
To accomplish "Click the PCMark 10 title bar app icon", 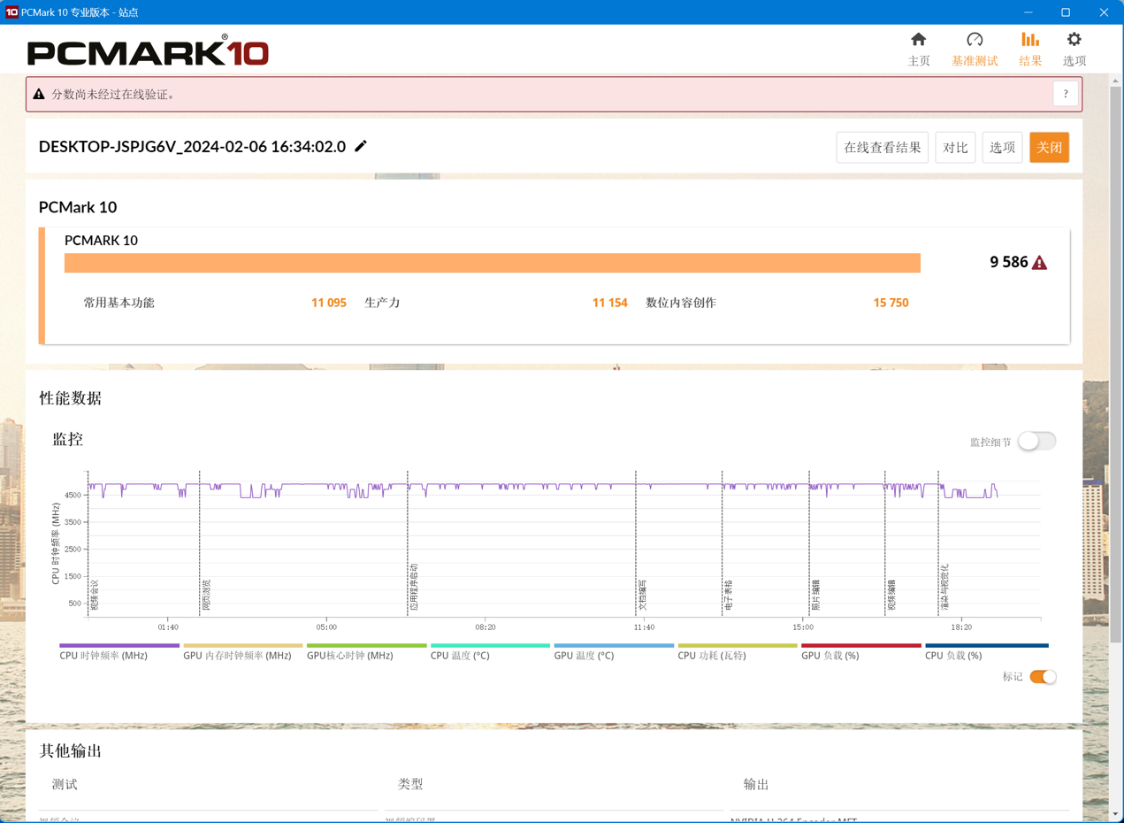I will (11, 12).
